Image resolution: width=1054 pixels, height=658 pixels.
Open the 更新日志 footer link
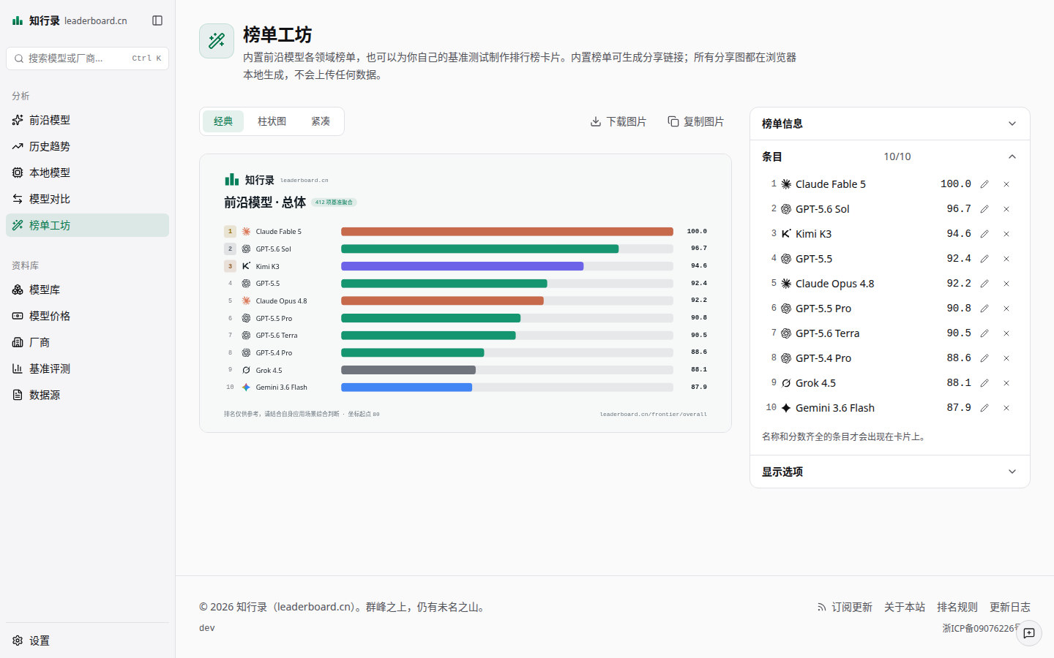[x=1010, y=607]
